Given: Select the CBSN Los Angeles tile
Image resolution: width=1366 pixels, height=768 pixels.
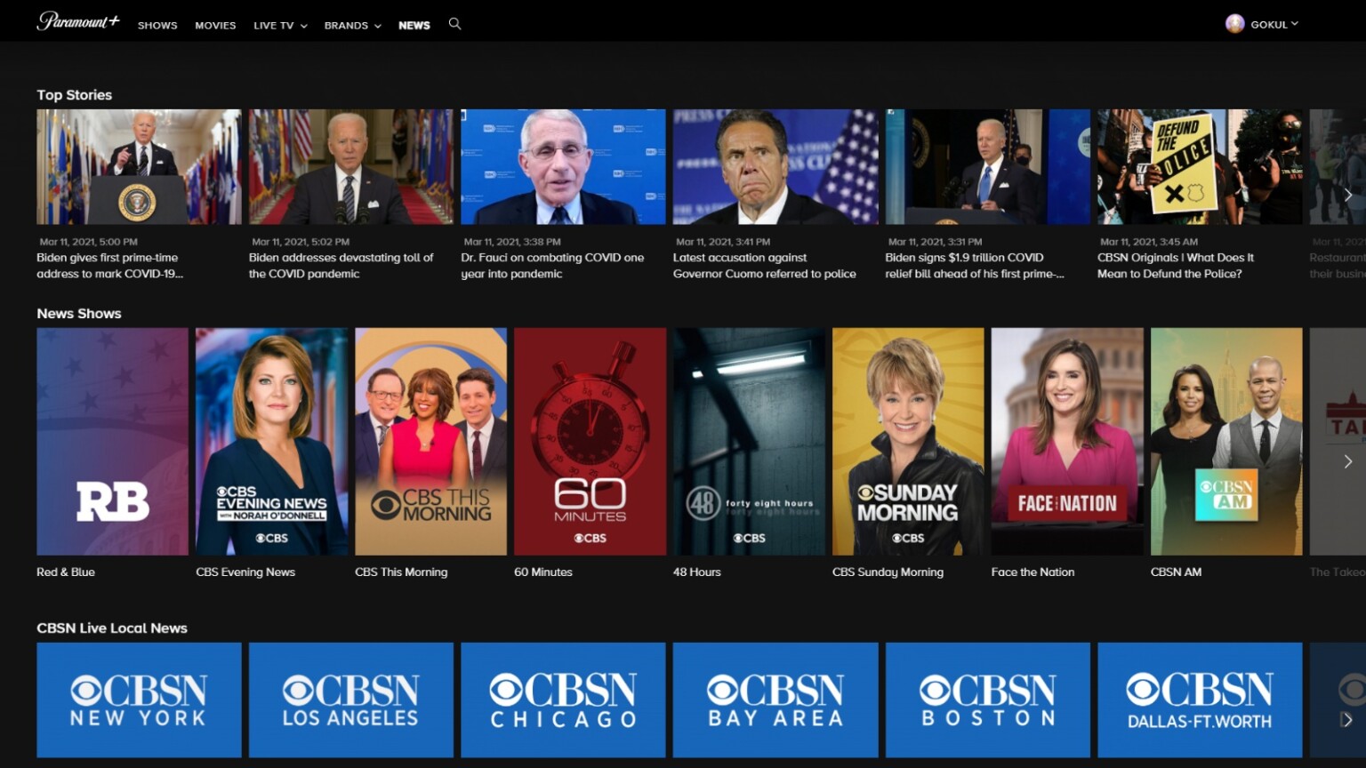Looking at the screenshot, I should coord(350,700).
